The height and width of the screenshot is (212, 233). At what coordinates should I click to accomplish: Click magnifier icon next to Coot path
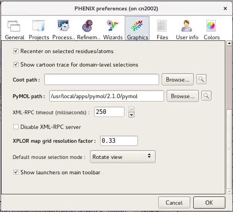point(201,80)
